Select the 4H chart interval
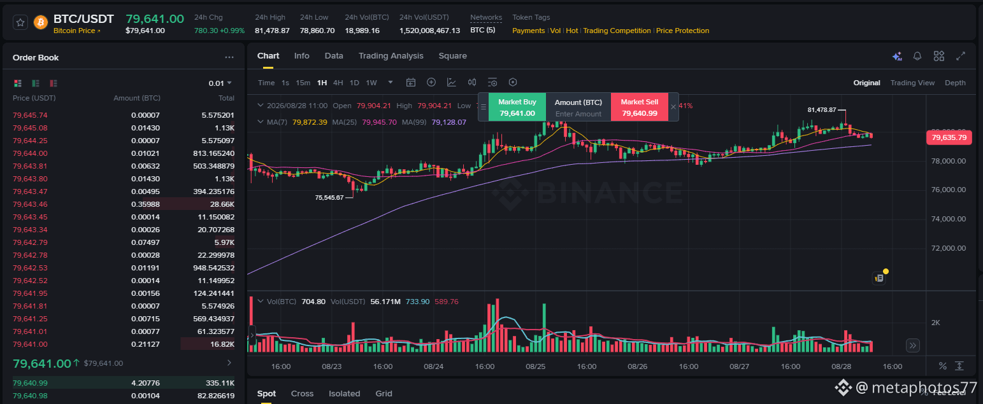983x404 pixels. pos(338,83)
